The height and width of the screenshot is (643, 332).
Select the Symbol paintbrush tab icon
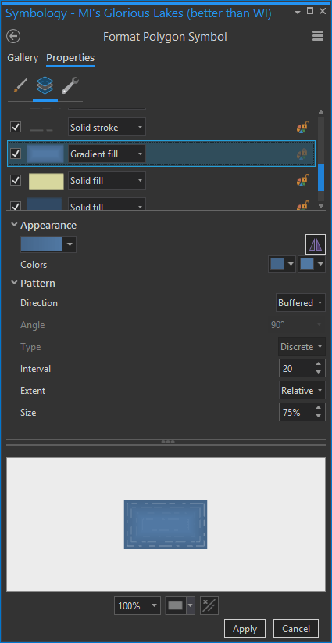point(20,85)
